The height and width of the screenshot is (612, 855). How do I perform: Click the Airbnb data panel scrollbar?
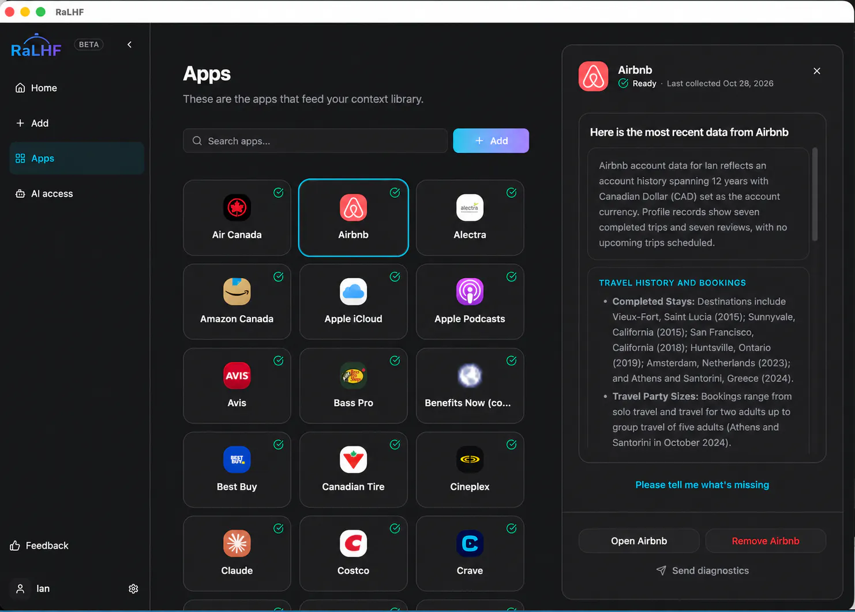815,195
